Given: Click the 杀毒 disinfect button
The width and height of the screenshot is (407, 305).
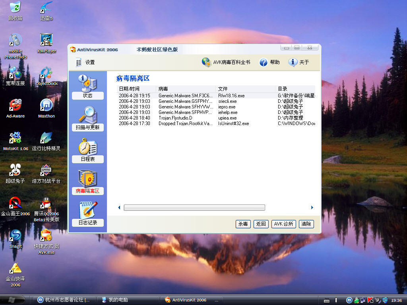Looking at the screenshot, I should [x=243, y=224].
